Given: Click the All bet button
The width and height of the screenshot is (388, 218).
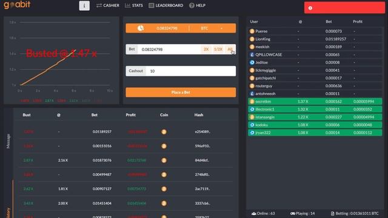Looking at the screenshot, I should point(230,50).
